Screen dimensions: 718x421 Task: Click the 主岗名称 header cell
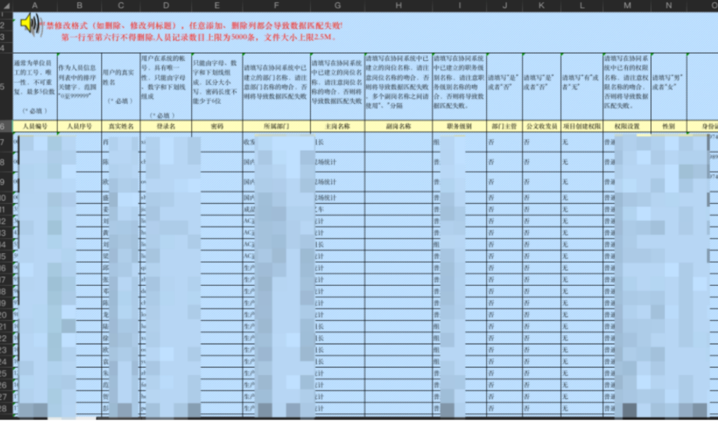(337, 127)
